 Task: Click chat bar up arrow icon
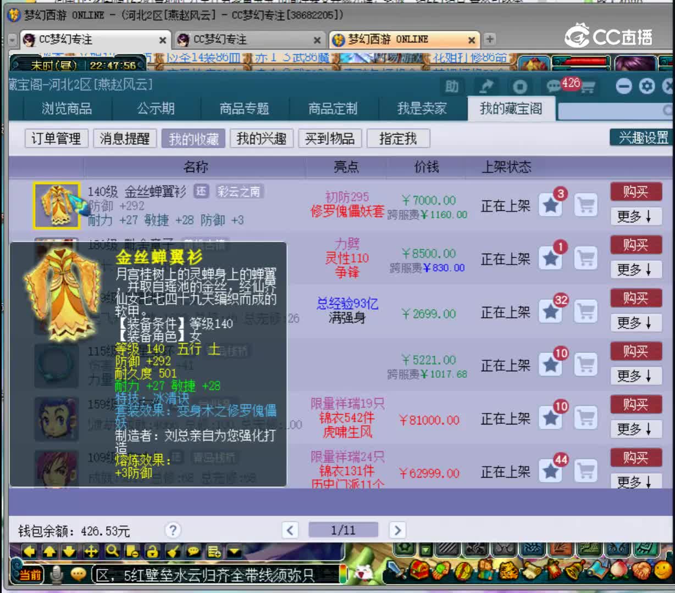(x=50, y=551)
